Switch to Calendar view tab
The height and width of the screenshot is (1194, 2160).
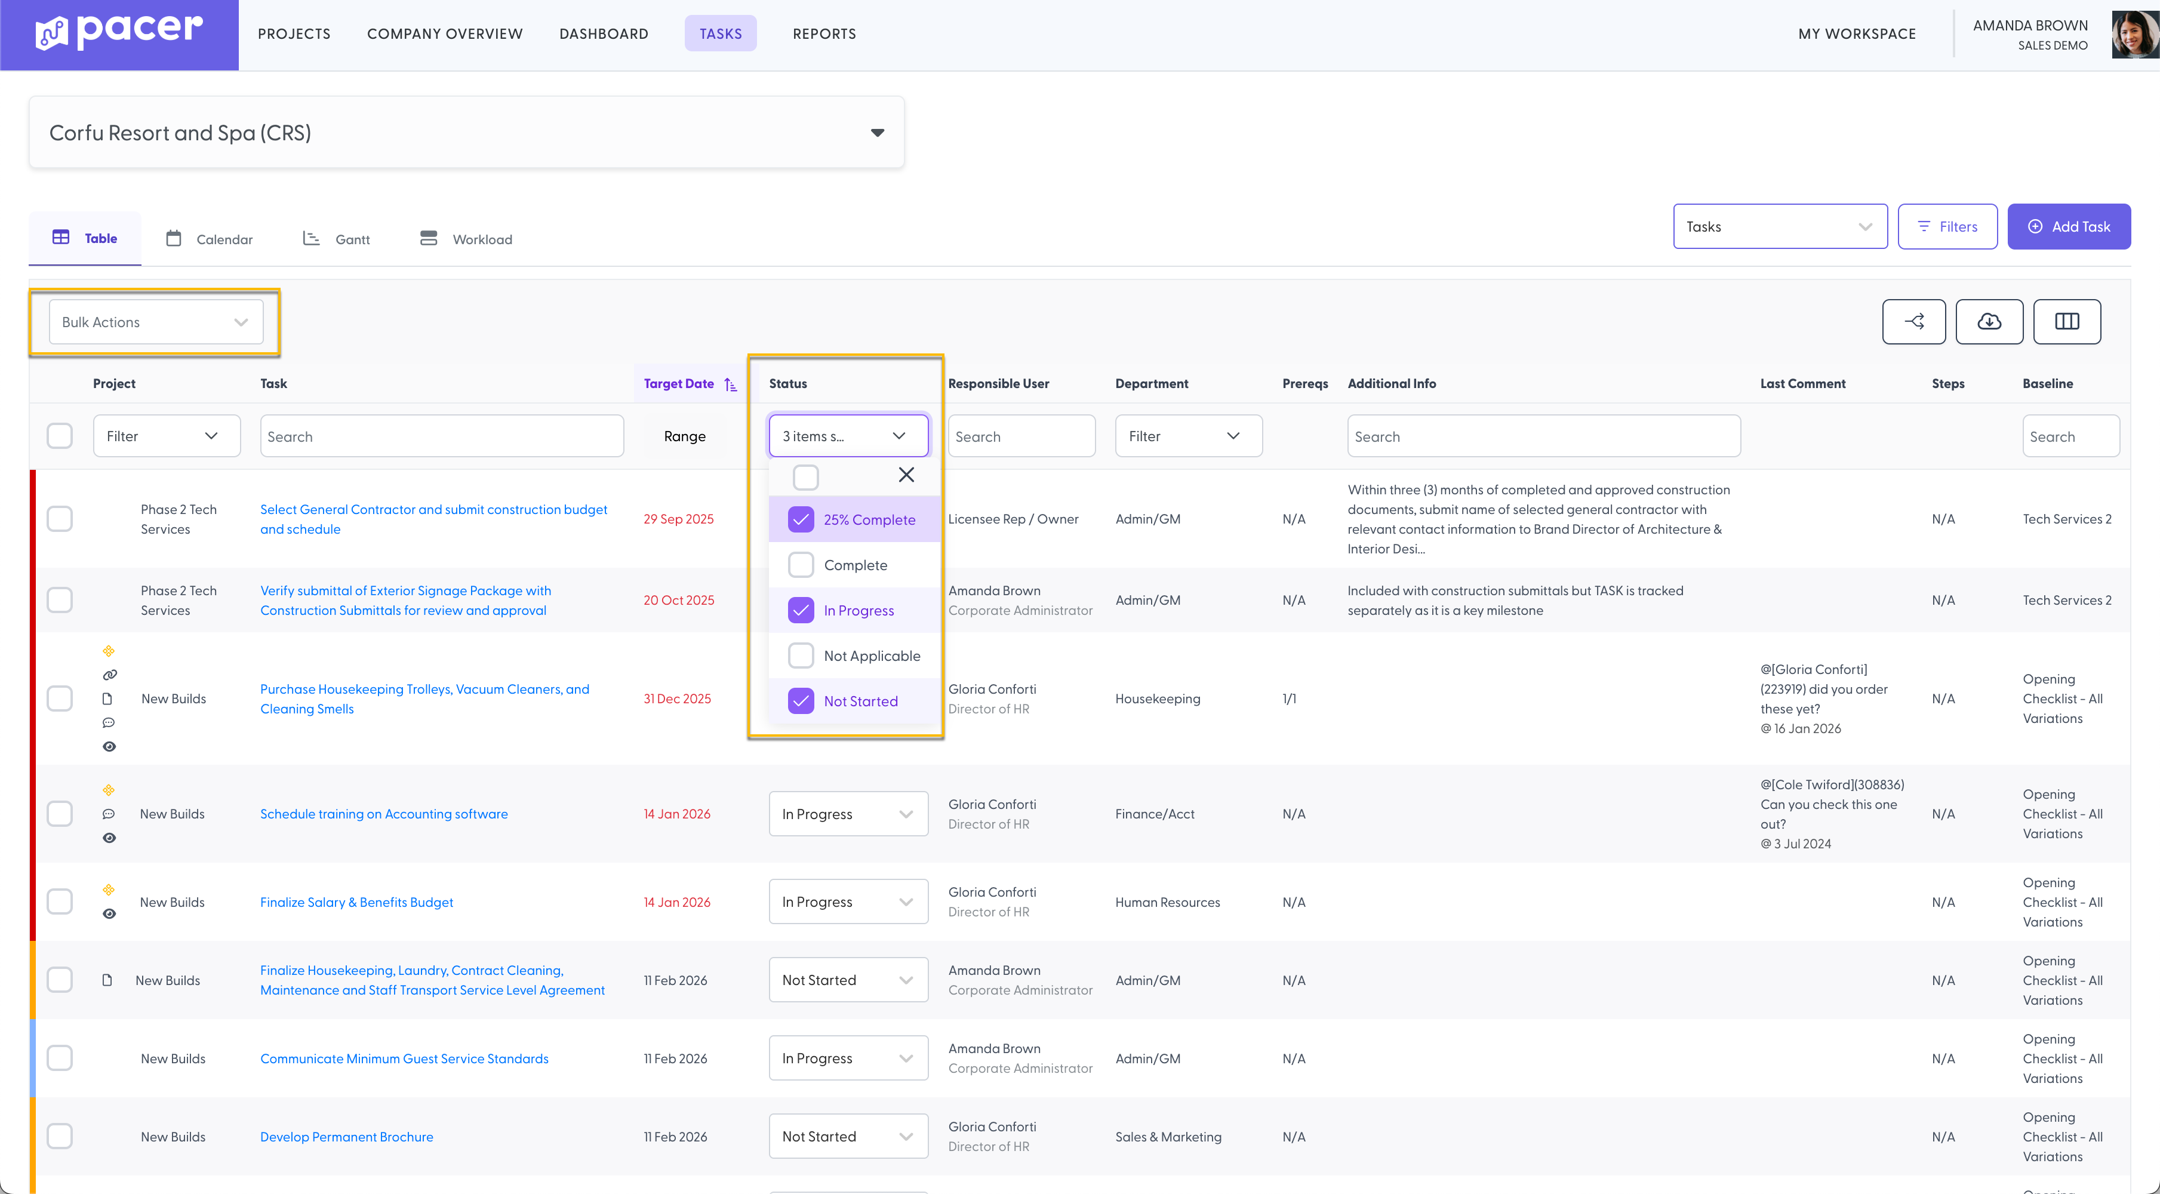210,239
